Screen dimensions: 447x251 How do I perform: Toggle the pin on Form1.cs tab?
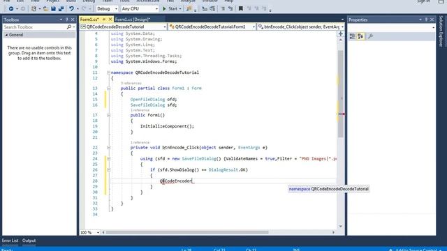(x=104, y=20)
